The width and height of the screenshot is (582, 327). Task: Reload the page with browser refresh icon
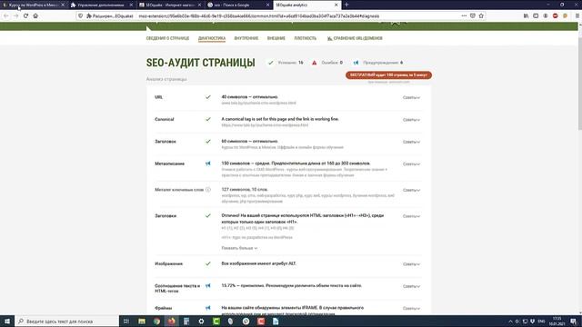(25, 16)
